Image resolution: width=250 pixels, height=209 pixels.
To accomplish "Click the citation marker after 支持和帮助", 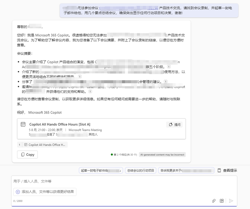I will pos(90,91).
